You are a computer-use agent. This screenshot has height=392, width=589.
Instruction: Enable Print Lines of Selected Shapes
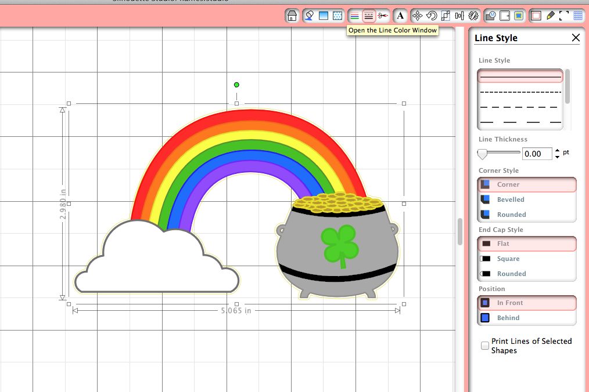485,346
